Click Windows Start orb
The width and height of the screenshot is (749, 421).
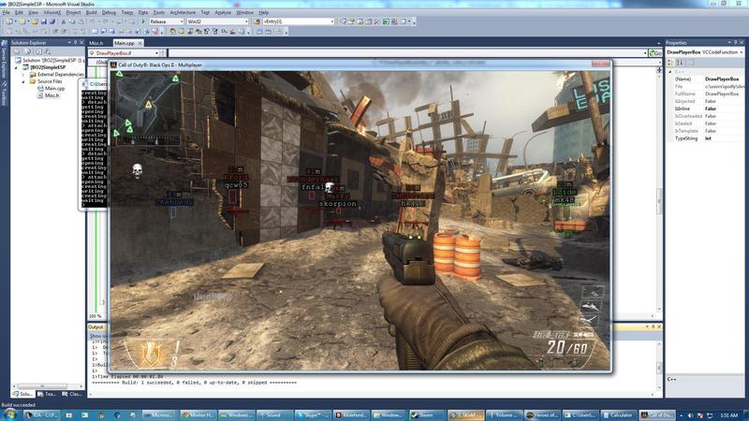pos(10,414)
